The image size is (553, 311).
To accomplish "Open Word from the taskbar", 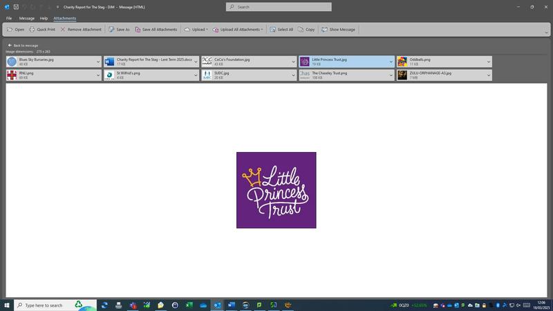I will click(232, 305).
